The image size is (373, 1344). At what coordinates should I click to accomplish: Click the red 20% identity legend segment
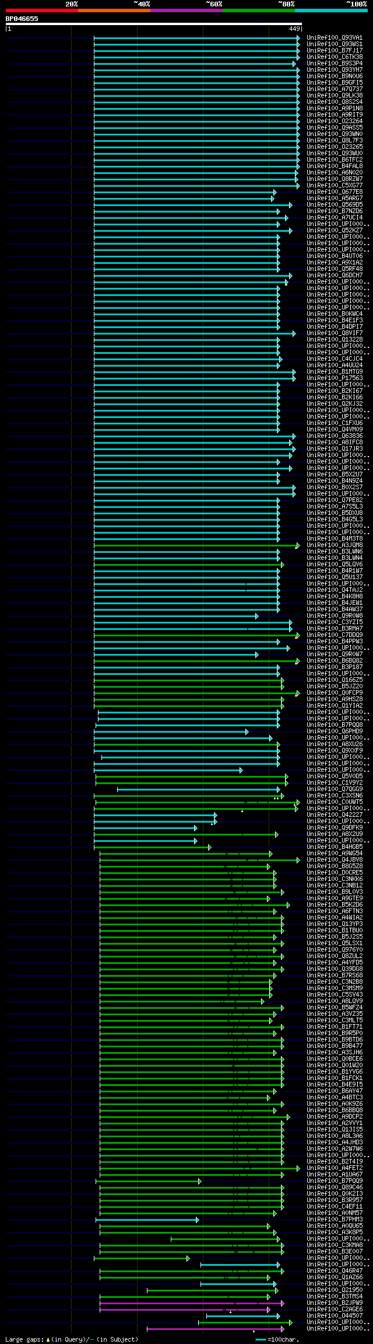41,11
